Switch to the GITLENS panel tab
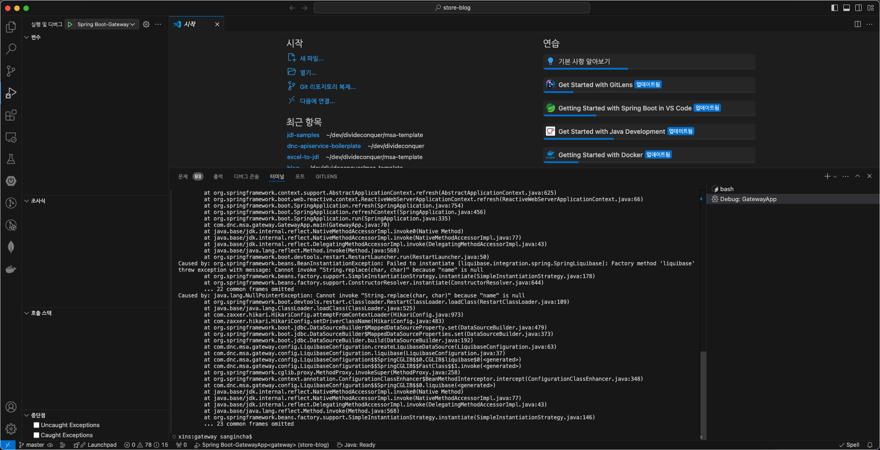Image resolution: width=880 pixels, height=450 pixels. pyautogui.click(x=326, y=176)
